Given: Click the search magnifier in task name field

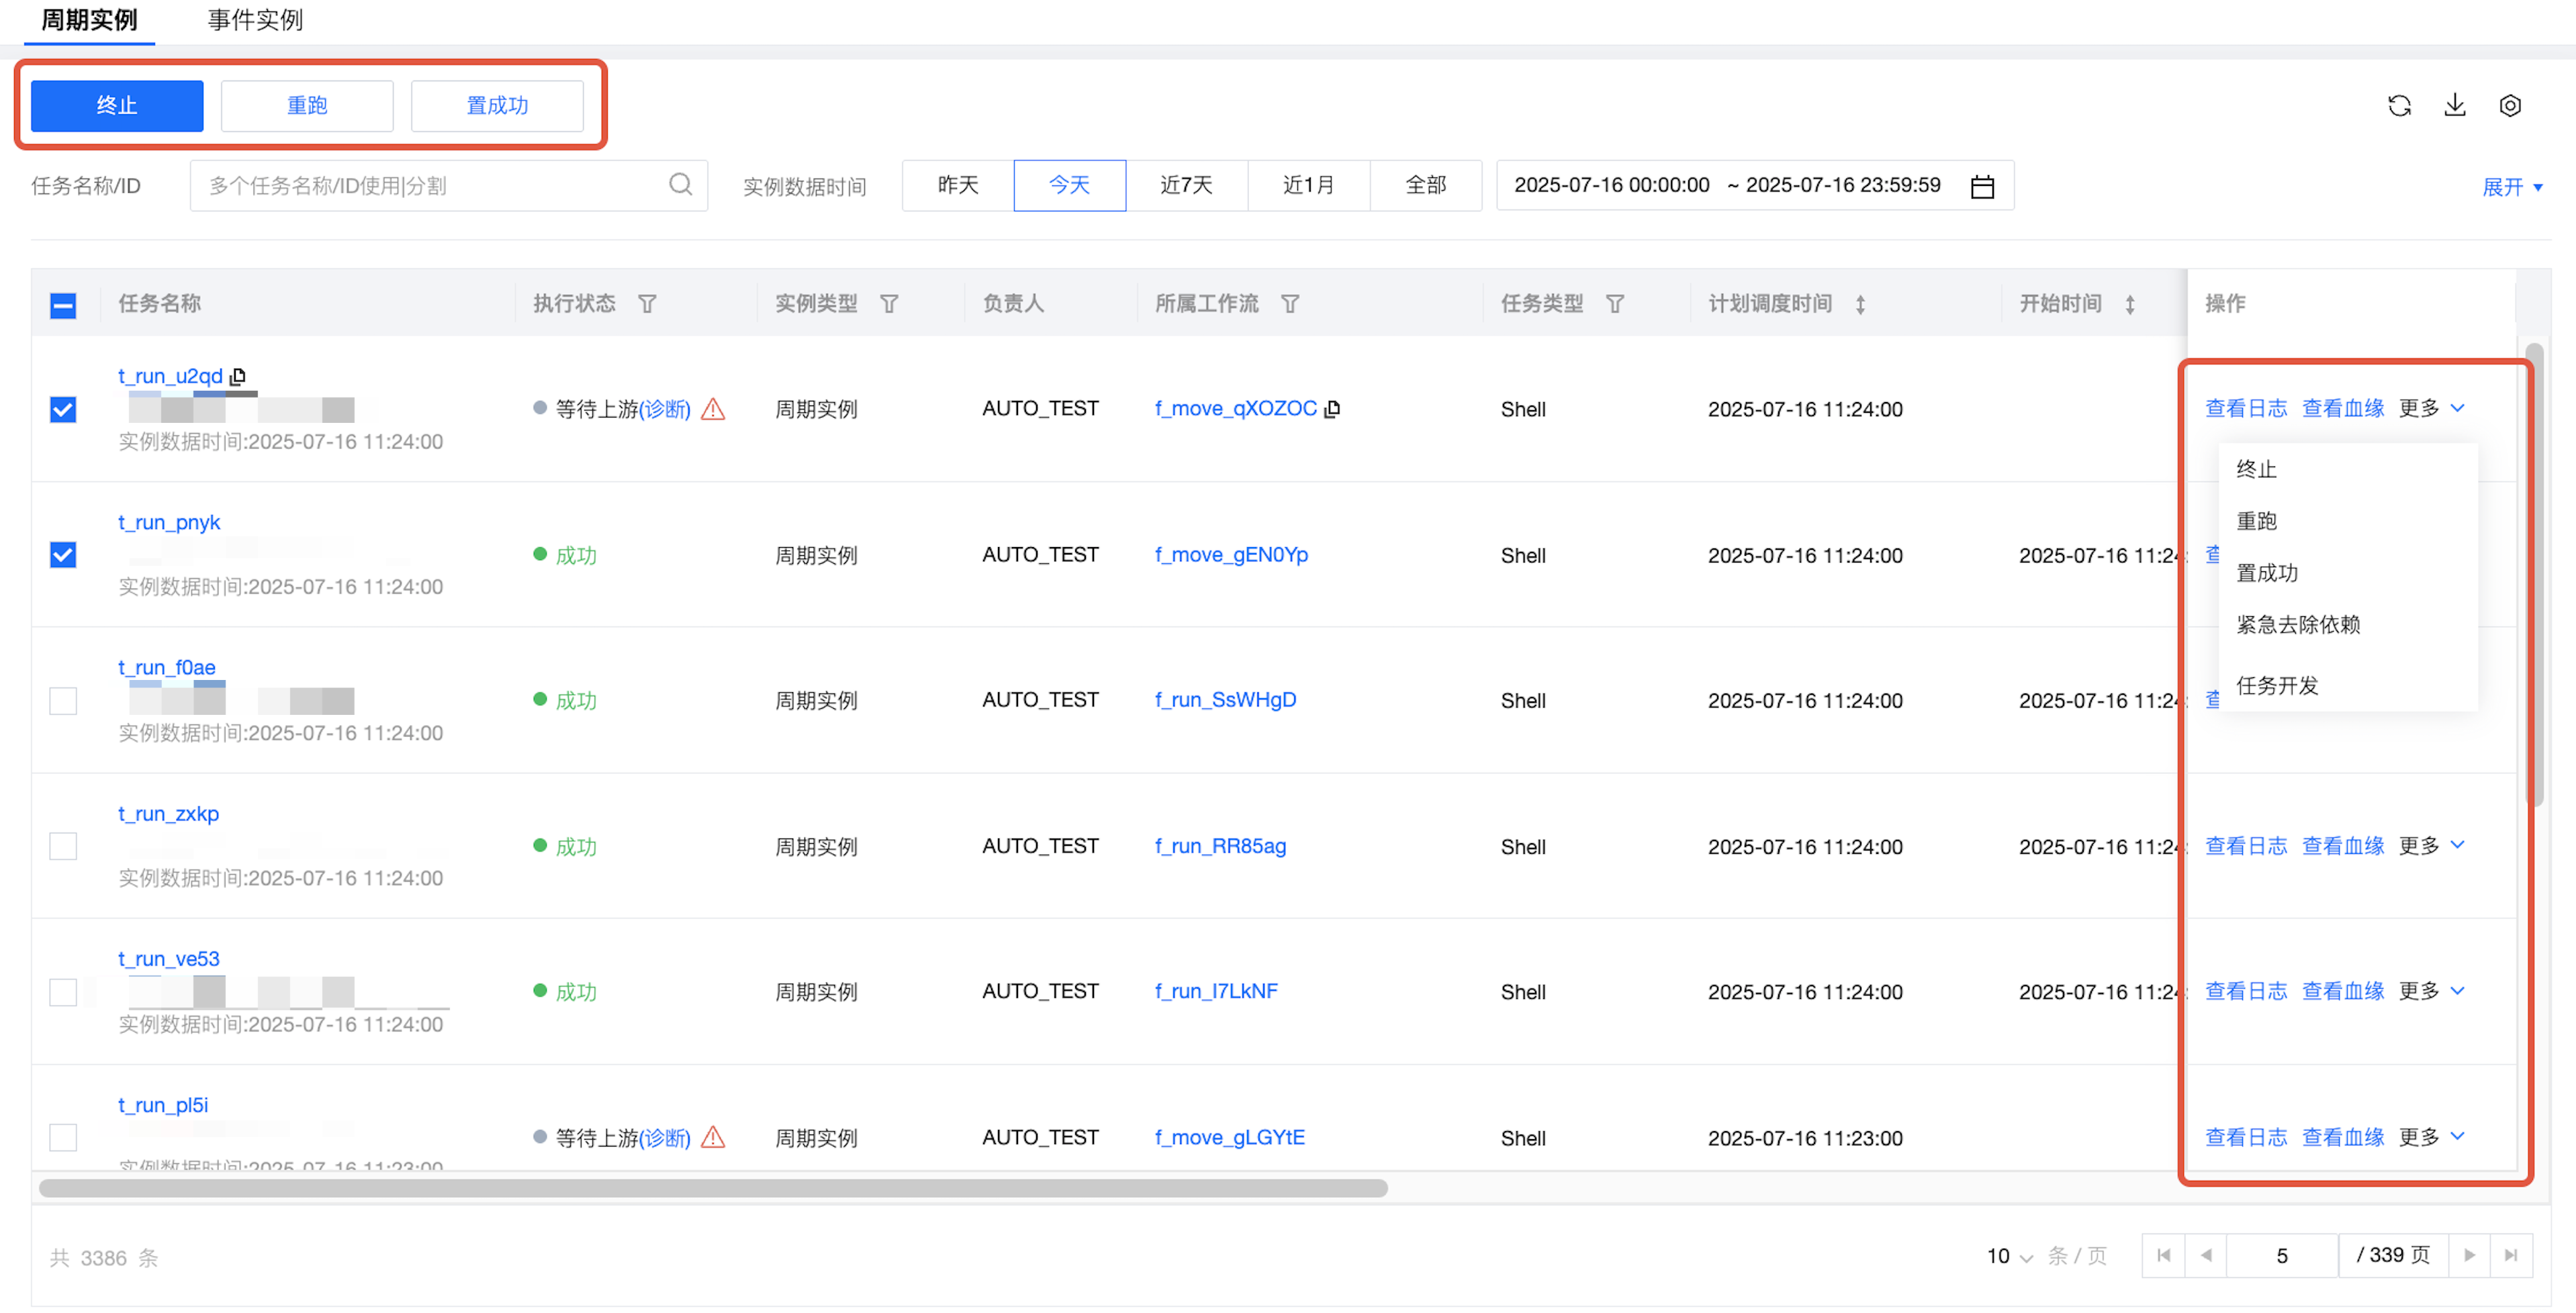Looking at the screenshot, I should click(680, 184).
